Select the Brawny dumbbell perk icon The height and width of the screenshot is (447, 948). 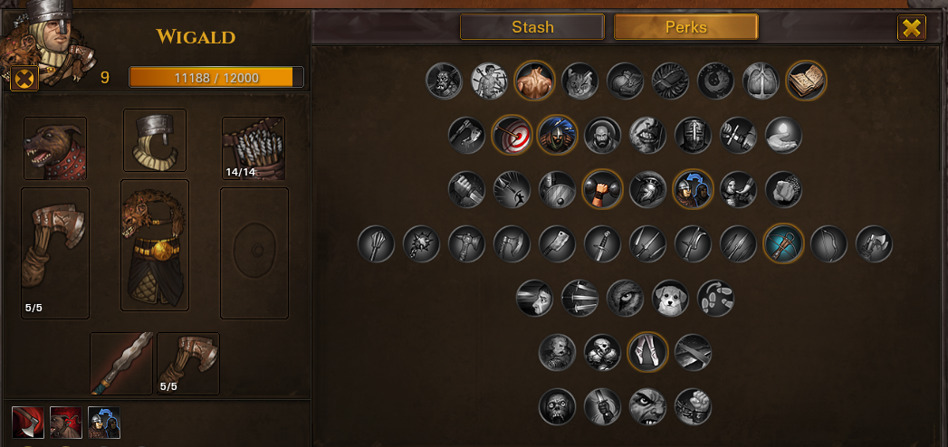click(602, 189)
